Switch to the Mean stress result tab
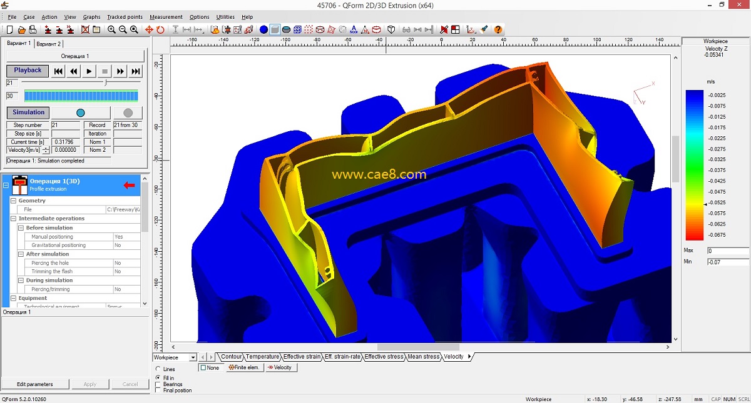The image size is (751, 403). [424, 357]
